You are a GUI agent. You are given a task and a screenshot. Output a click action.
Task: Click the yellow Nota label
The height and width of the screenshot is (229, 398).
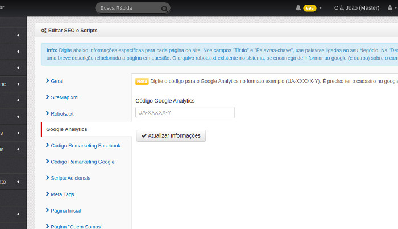(142, 81)
